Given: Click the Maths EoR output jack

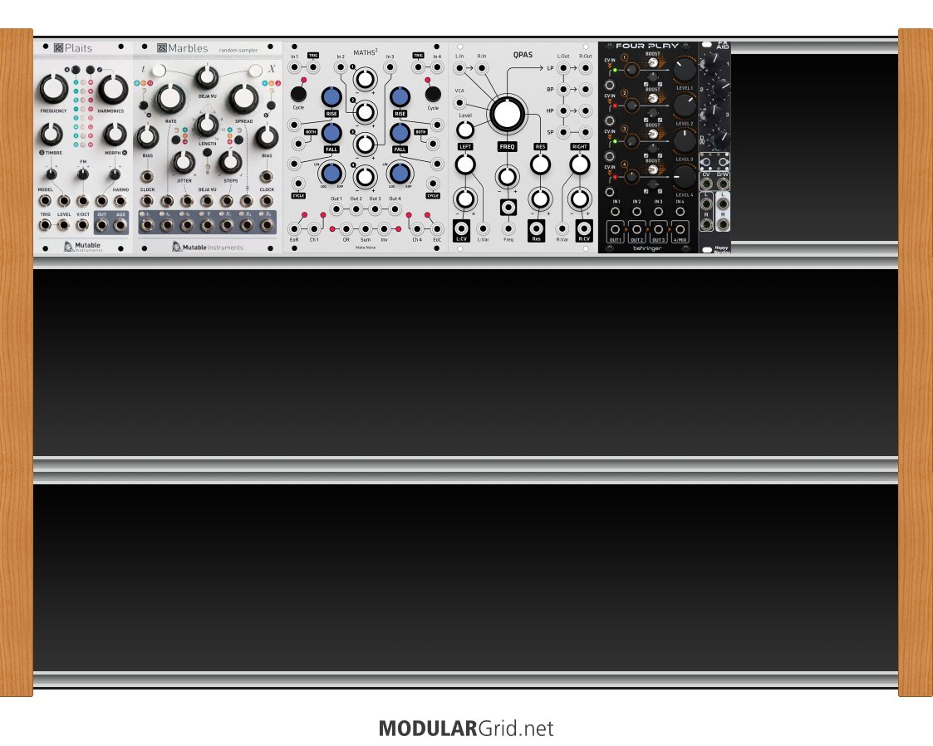Looking at the screenshot, I should tap(295, 229).
